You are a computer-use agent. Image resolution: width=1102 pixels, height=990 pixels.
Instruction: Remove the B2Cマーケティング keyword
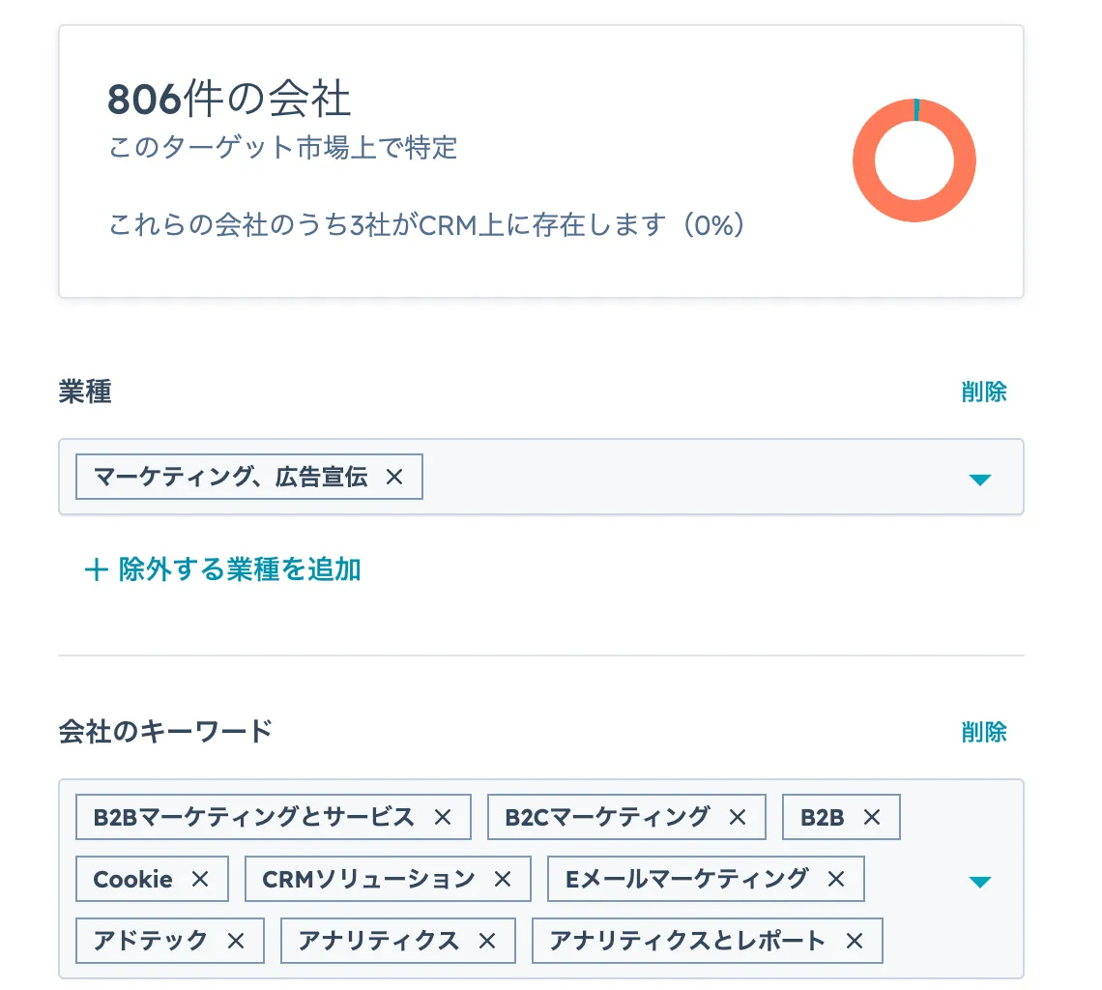tap(737, 817)
